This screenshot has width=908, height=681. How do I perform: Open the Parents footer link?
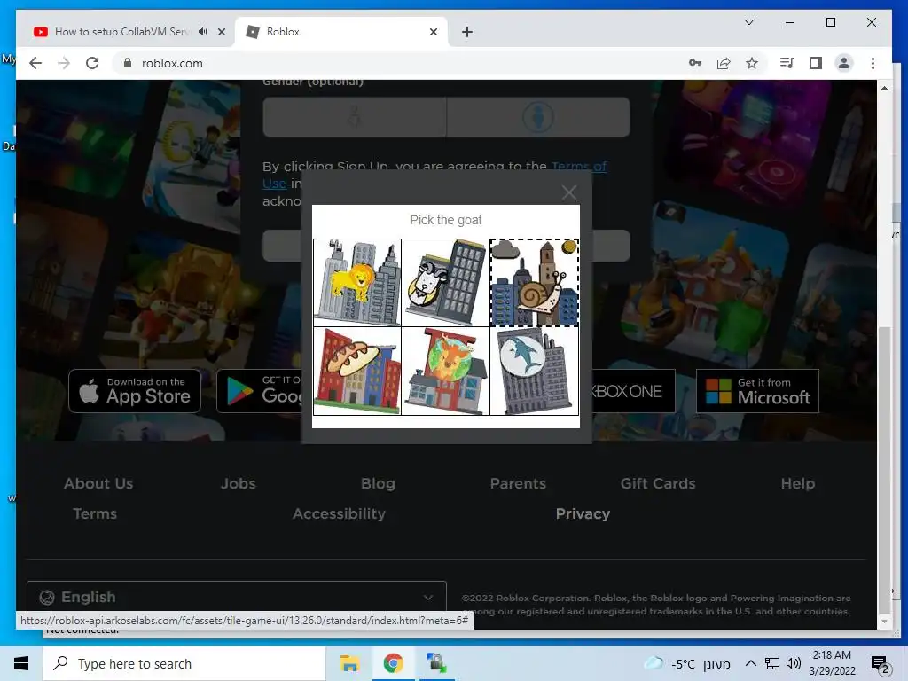[x=518, y=483]
